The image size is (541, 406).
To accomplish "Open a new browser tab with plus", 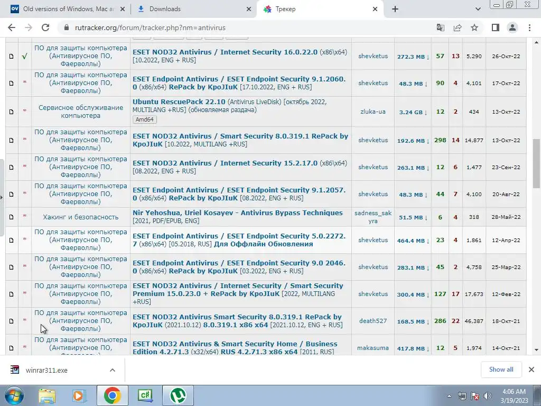I will pyautogui.click(x=395, y=9).
